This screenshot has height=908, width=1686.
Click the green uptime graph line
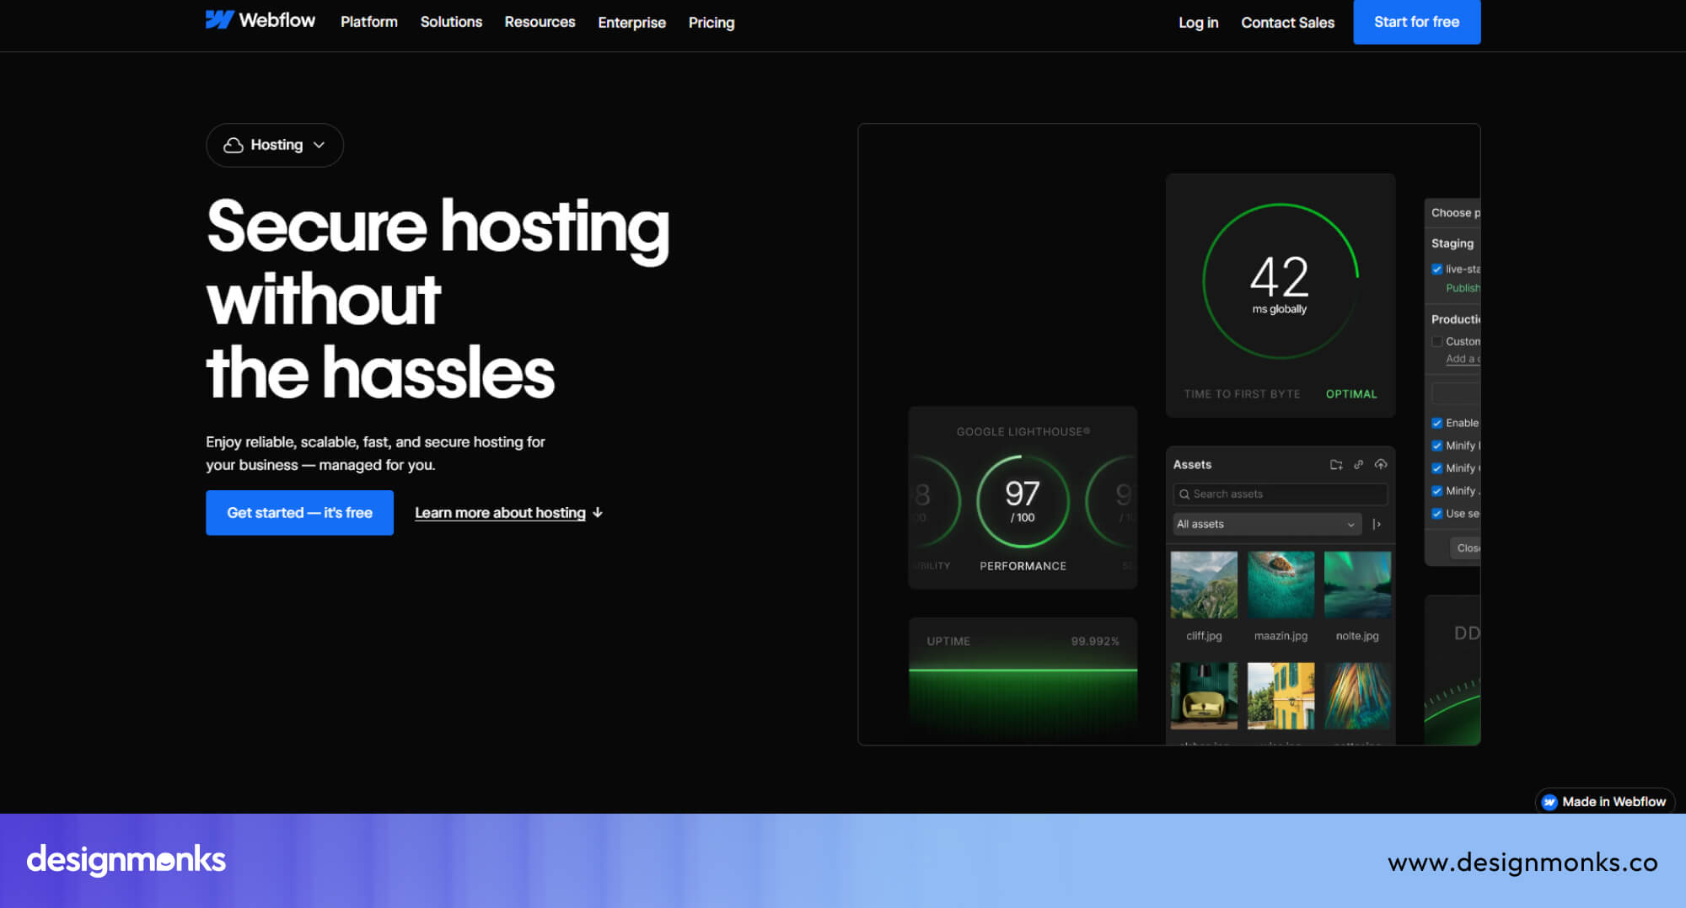[1023, 670]
